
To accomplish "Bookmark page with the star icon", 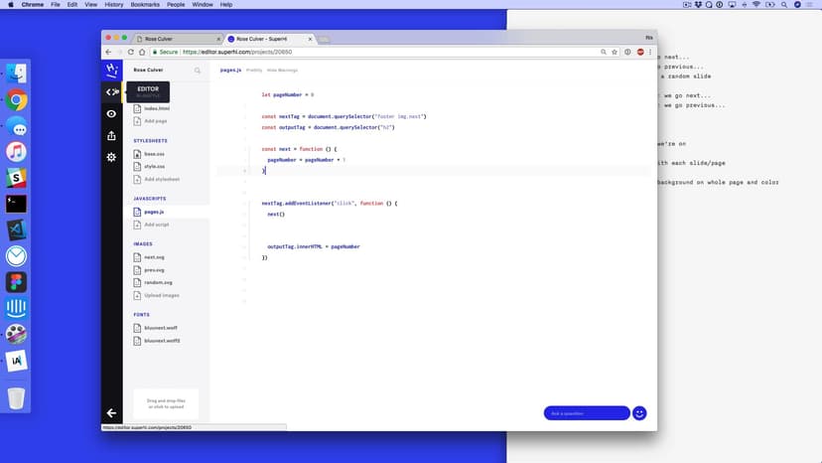I will coord(615,52).
